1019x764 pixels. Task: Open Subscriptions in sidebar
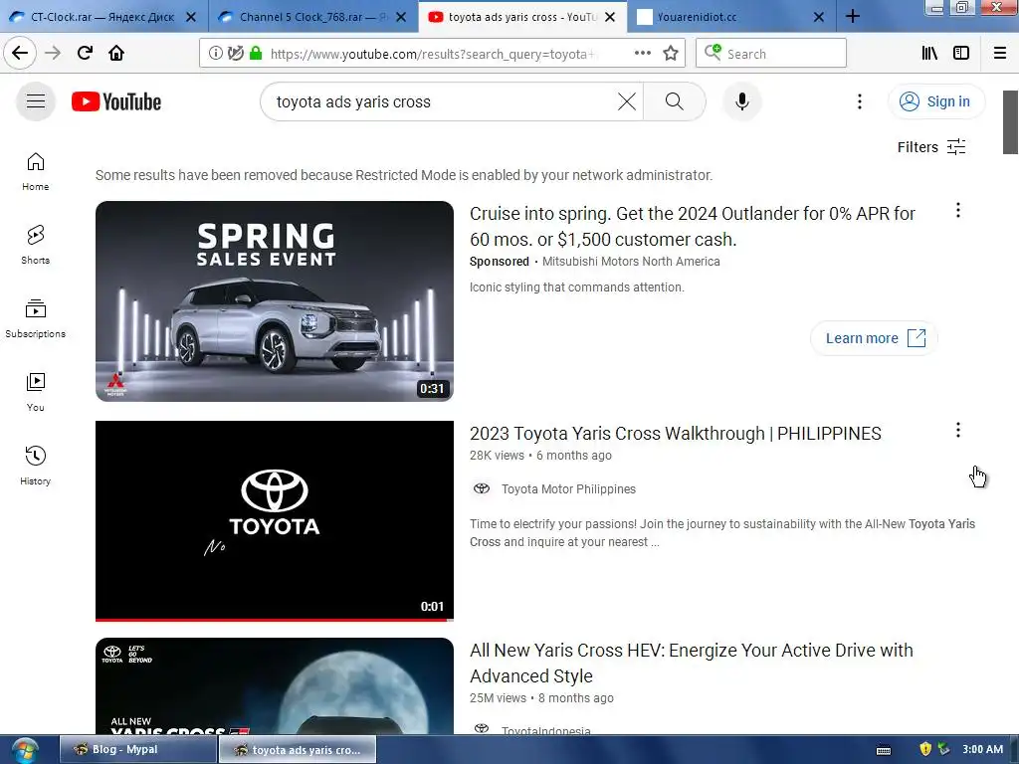[36, 319]
